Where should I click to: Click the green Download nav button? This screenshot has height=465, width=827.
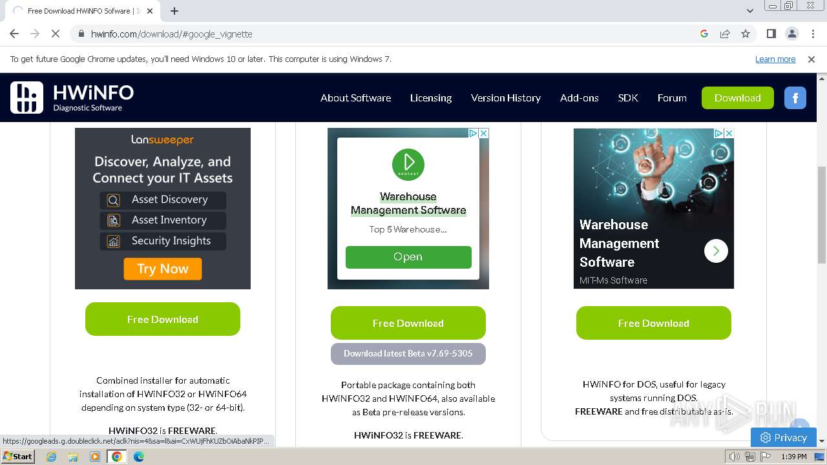(738, 98)
